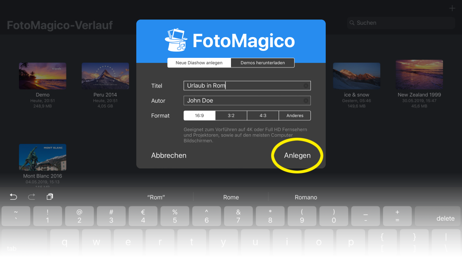Viewport: 462px width, 259px height.
Task: Tap the 5 key with the percent symbol
Action: coord(175,216)
